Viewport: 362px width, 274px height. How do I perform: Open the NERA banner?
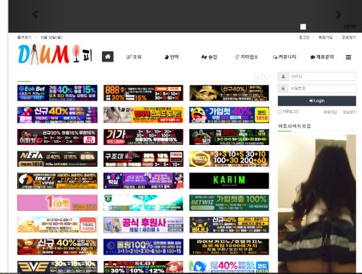pos(57,159)
